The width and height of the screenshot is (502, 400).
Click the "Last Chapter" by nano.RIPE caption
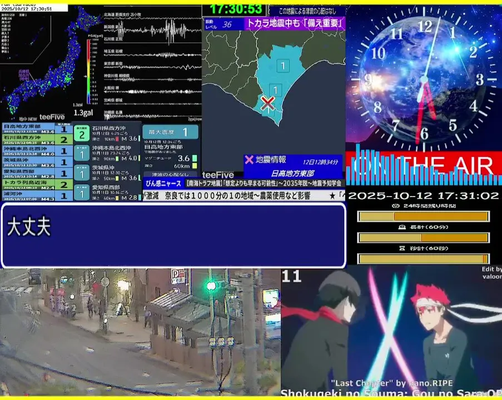[x=392, y=383]
